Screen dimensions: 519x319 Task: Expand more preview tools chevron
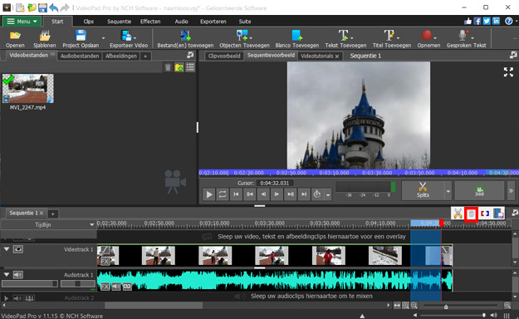click(x=511, y=190)
